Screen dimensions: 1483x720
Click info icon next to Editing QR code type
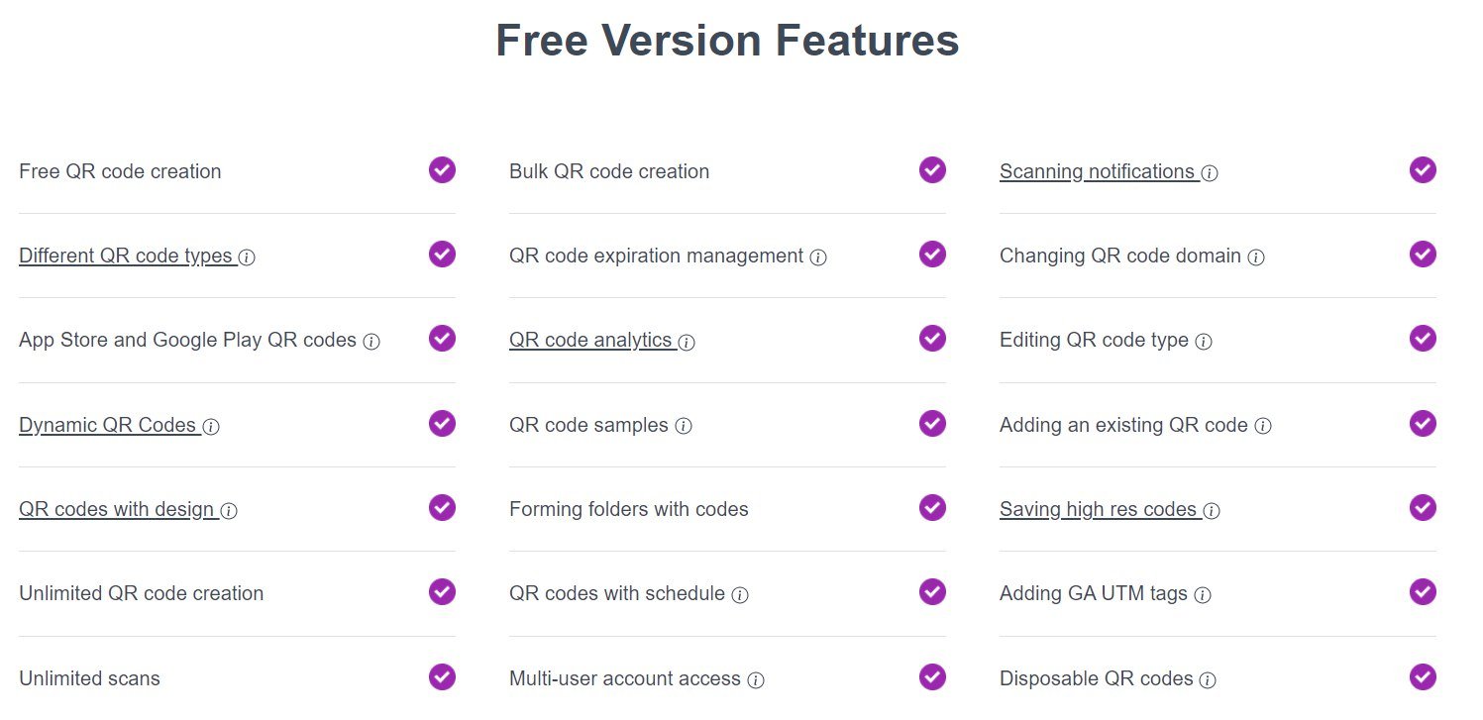coord(1204,342)
